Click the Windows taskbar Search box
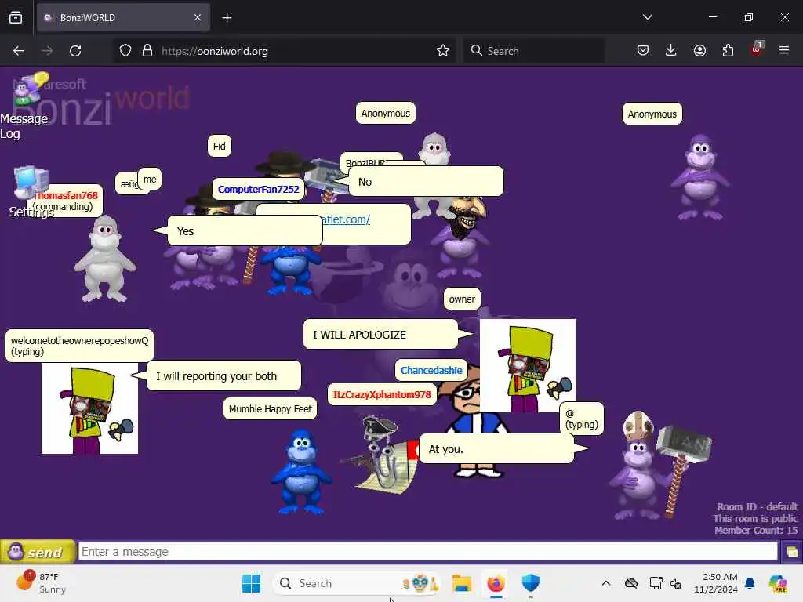803x602 pixels. (357, 583)
